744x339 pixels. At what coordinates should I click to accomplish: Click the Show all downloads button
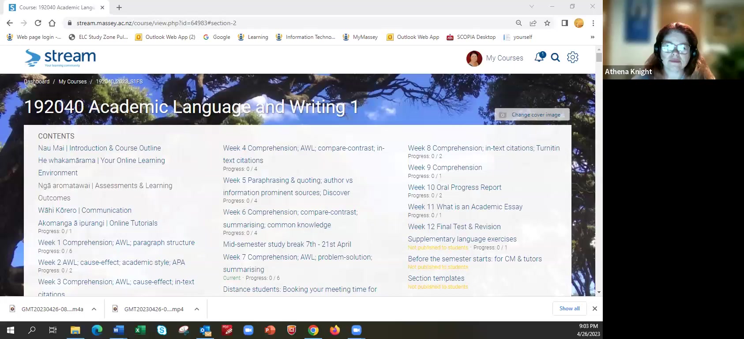[x=569, y=309]
